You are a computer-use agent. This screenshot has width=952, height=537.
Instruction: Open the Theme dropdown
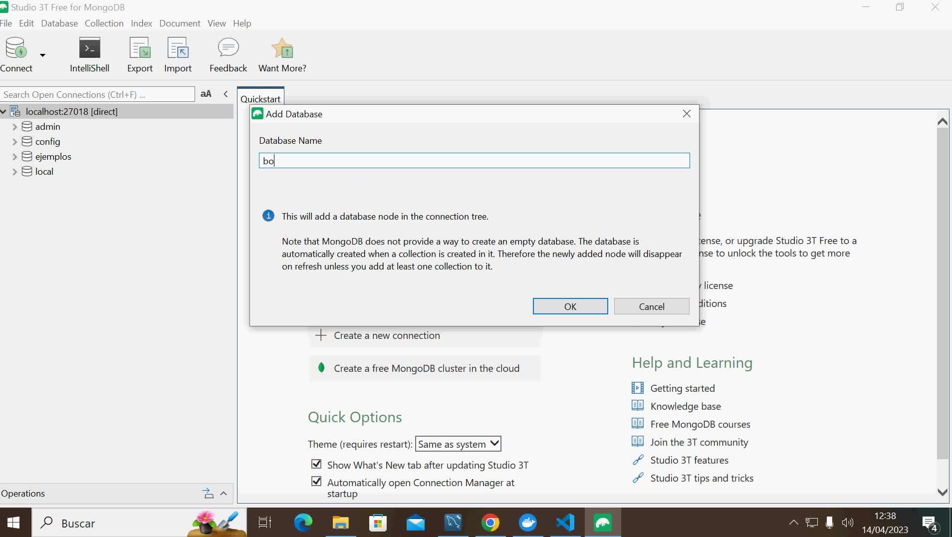pos(458,444)
